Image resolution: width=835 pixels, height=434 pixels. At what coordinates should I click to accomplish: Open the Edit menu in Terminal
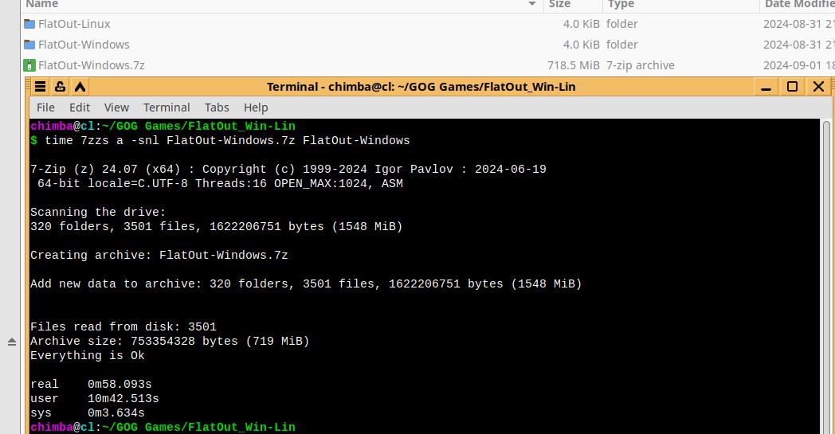(x=80, y=108)
